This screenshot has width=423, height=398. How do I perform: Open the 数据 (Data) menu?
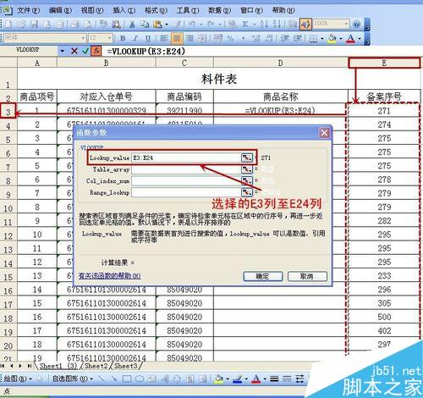[219, 10]
